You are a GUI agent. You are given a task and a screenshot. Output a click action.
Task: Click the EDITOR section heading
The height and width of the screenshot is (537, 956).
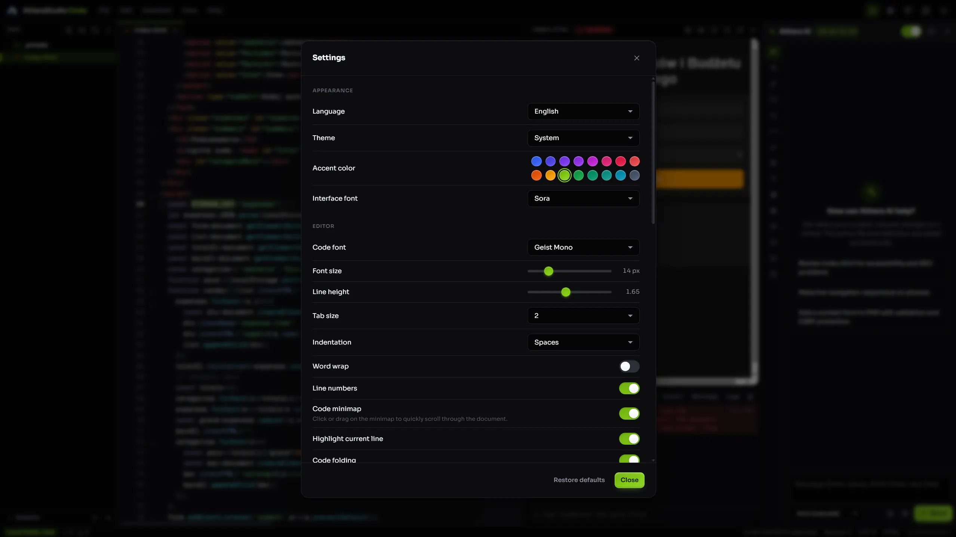(x=323, y=226)
